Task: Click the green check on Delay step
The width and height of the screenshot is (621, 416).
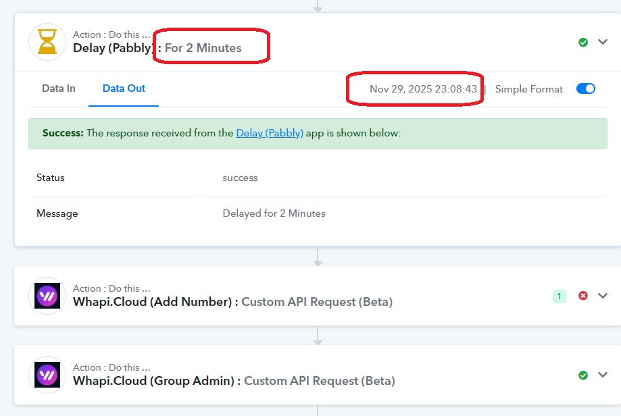Action: click(583, 43)
